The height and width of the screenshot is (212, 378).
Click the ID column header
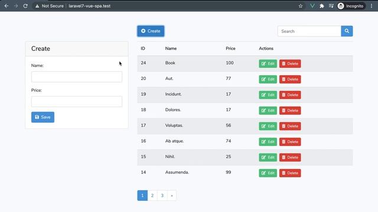click(x=143, y=48)
